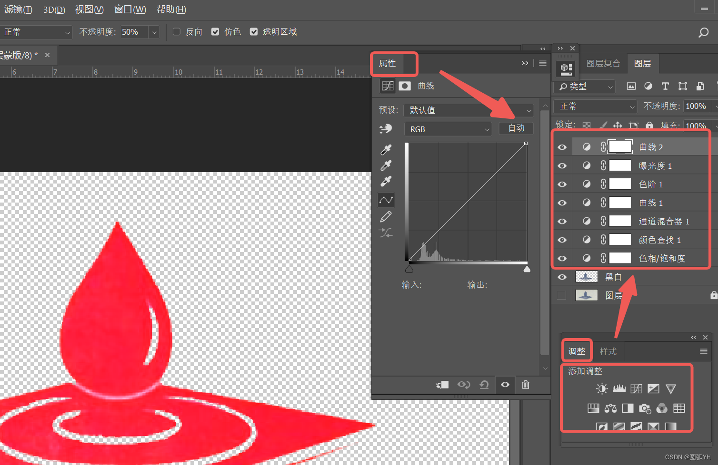Switch to the 样式 tab
Viewport: 718px width, 465px height.
tap(608, 351)
